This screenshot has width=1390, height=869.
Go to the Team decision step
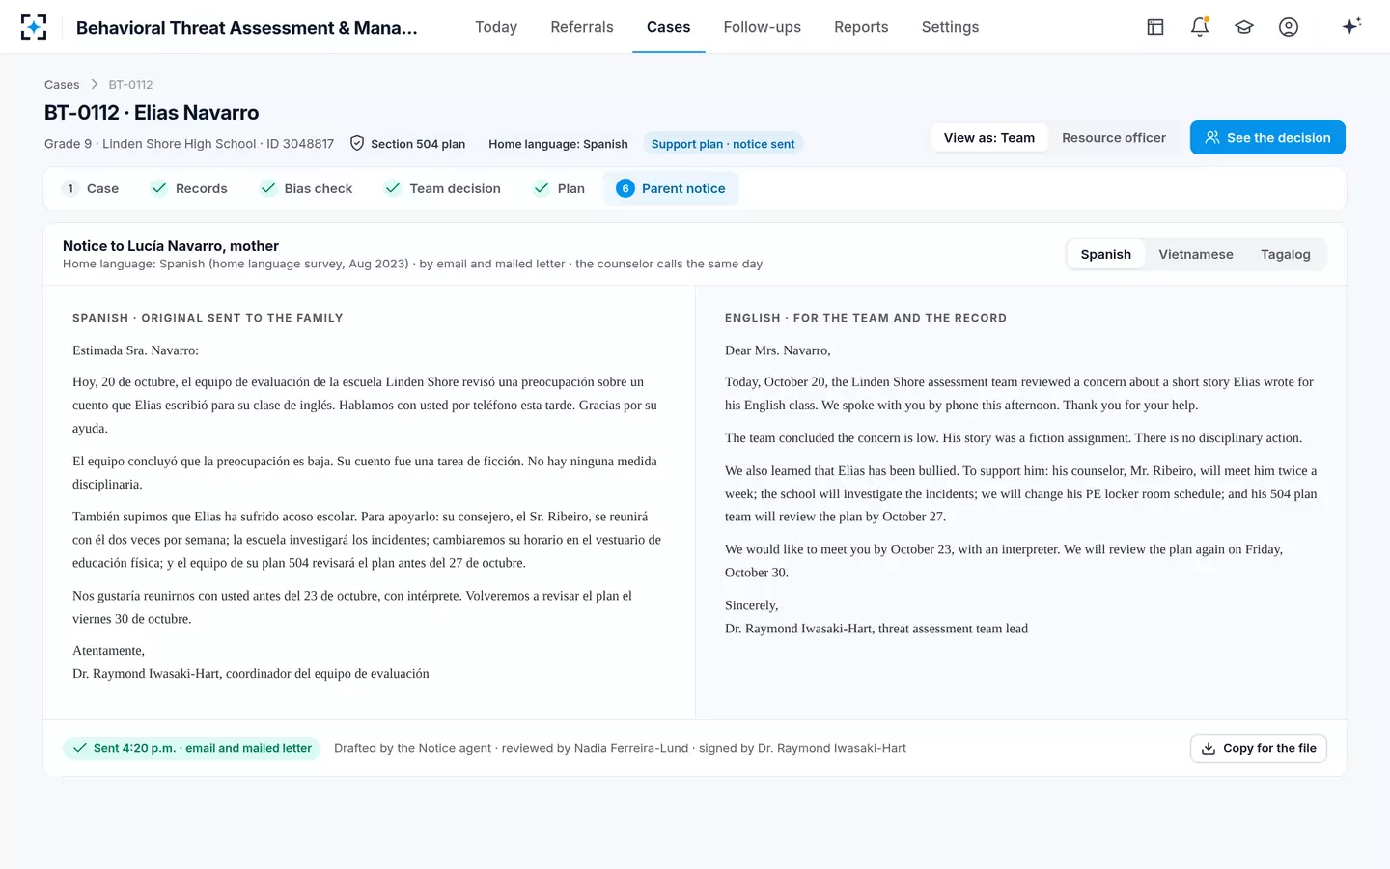click(443, 188)
